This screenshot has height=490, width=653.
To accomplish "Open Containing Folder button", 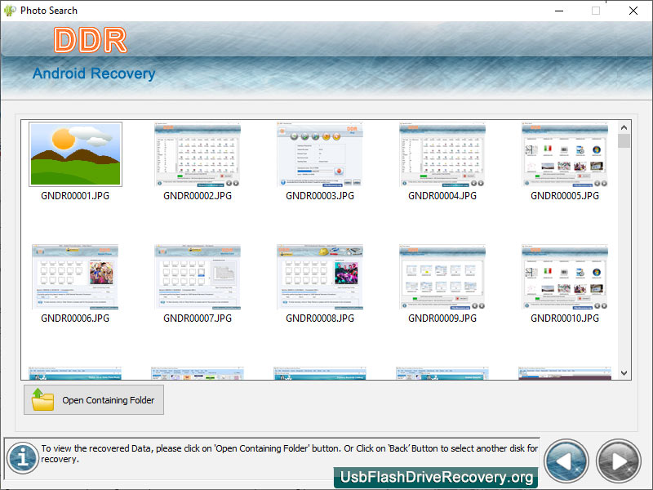I will (94, 400).
